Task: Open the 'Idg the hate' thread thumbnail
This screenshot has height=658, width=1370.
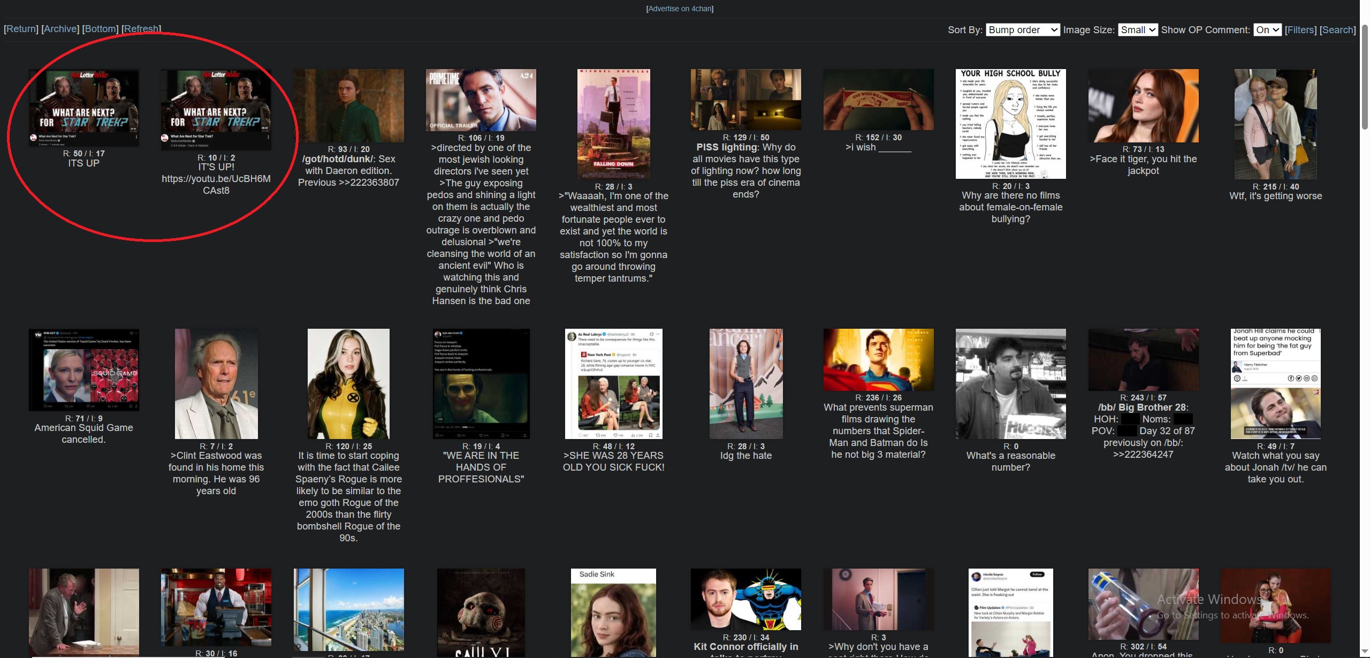Action: click(x=746, y=384)
